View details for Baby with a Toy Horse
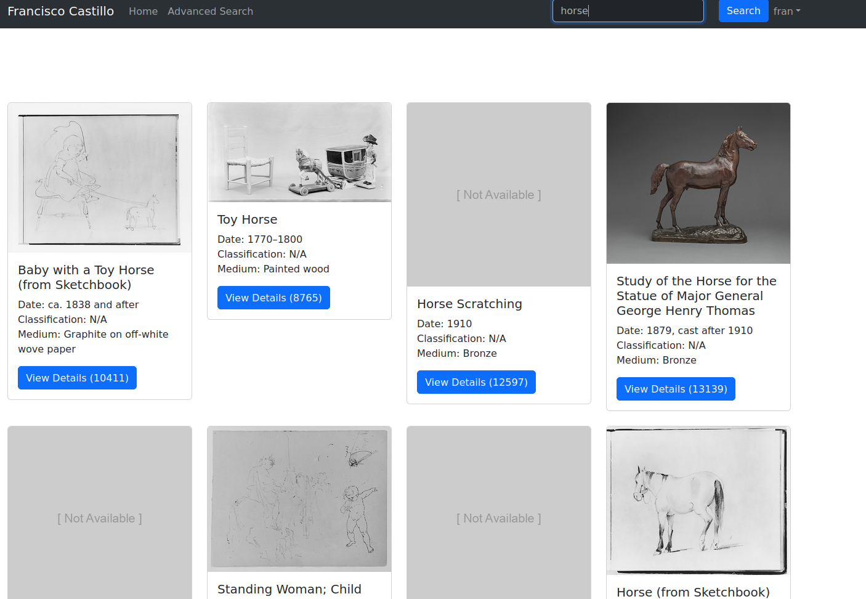866x599 pixels. 77,378
